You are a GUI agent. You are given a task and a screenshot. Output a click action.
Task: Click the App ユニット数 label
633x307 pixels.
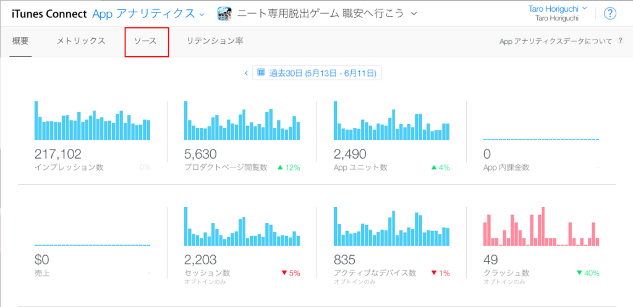pyautogui.click(x=360, y=167)
